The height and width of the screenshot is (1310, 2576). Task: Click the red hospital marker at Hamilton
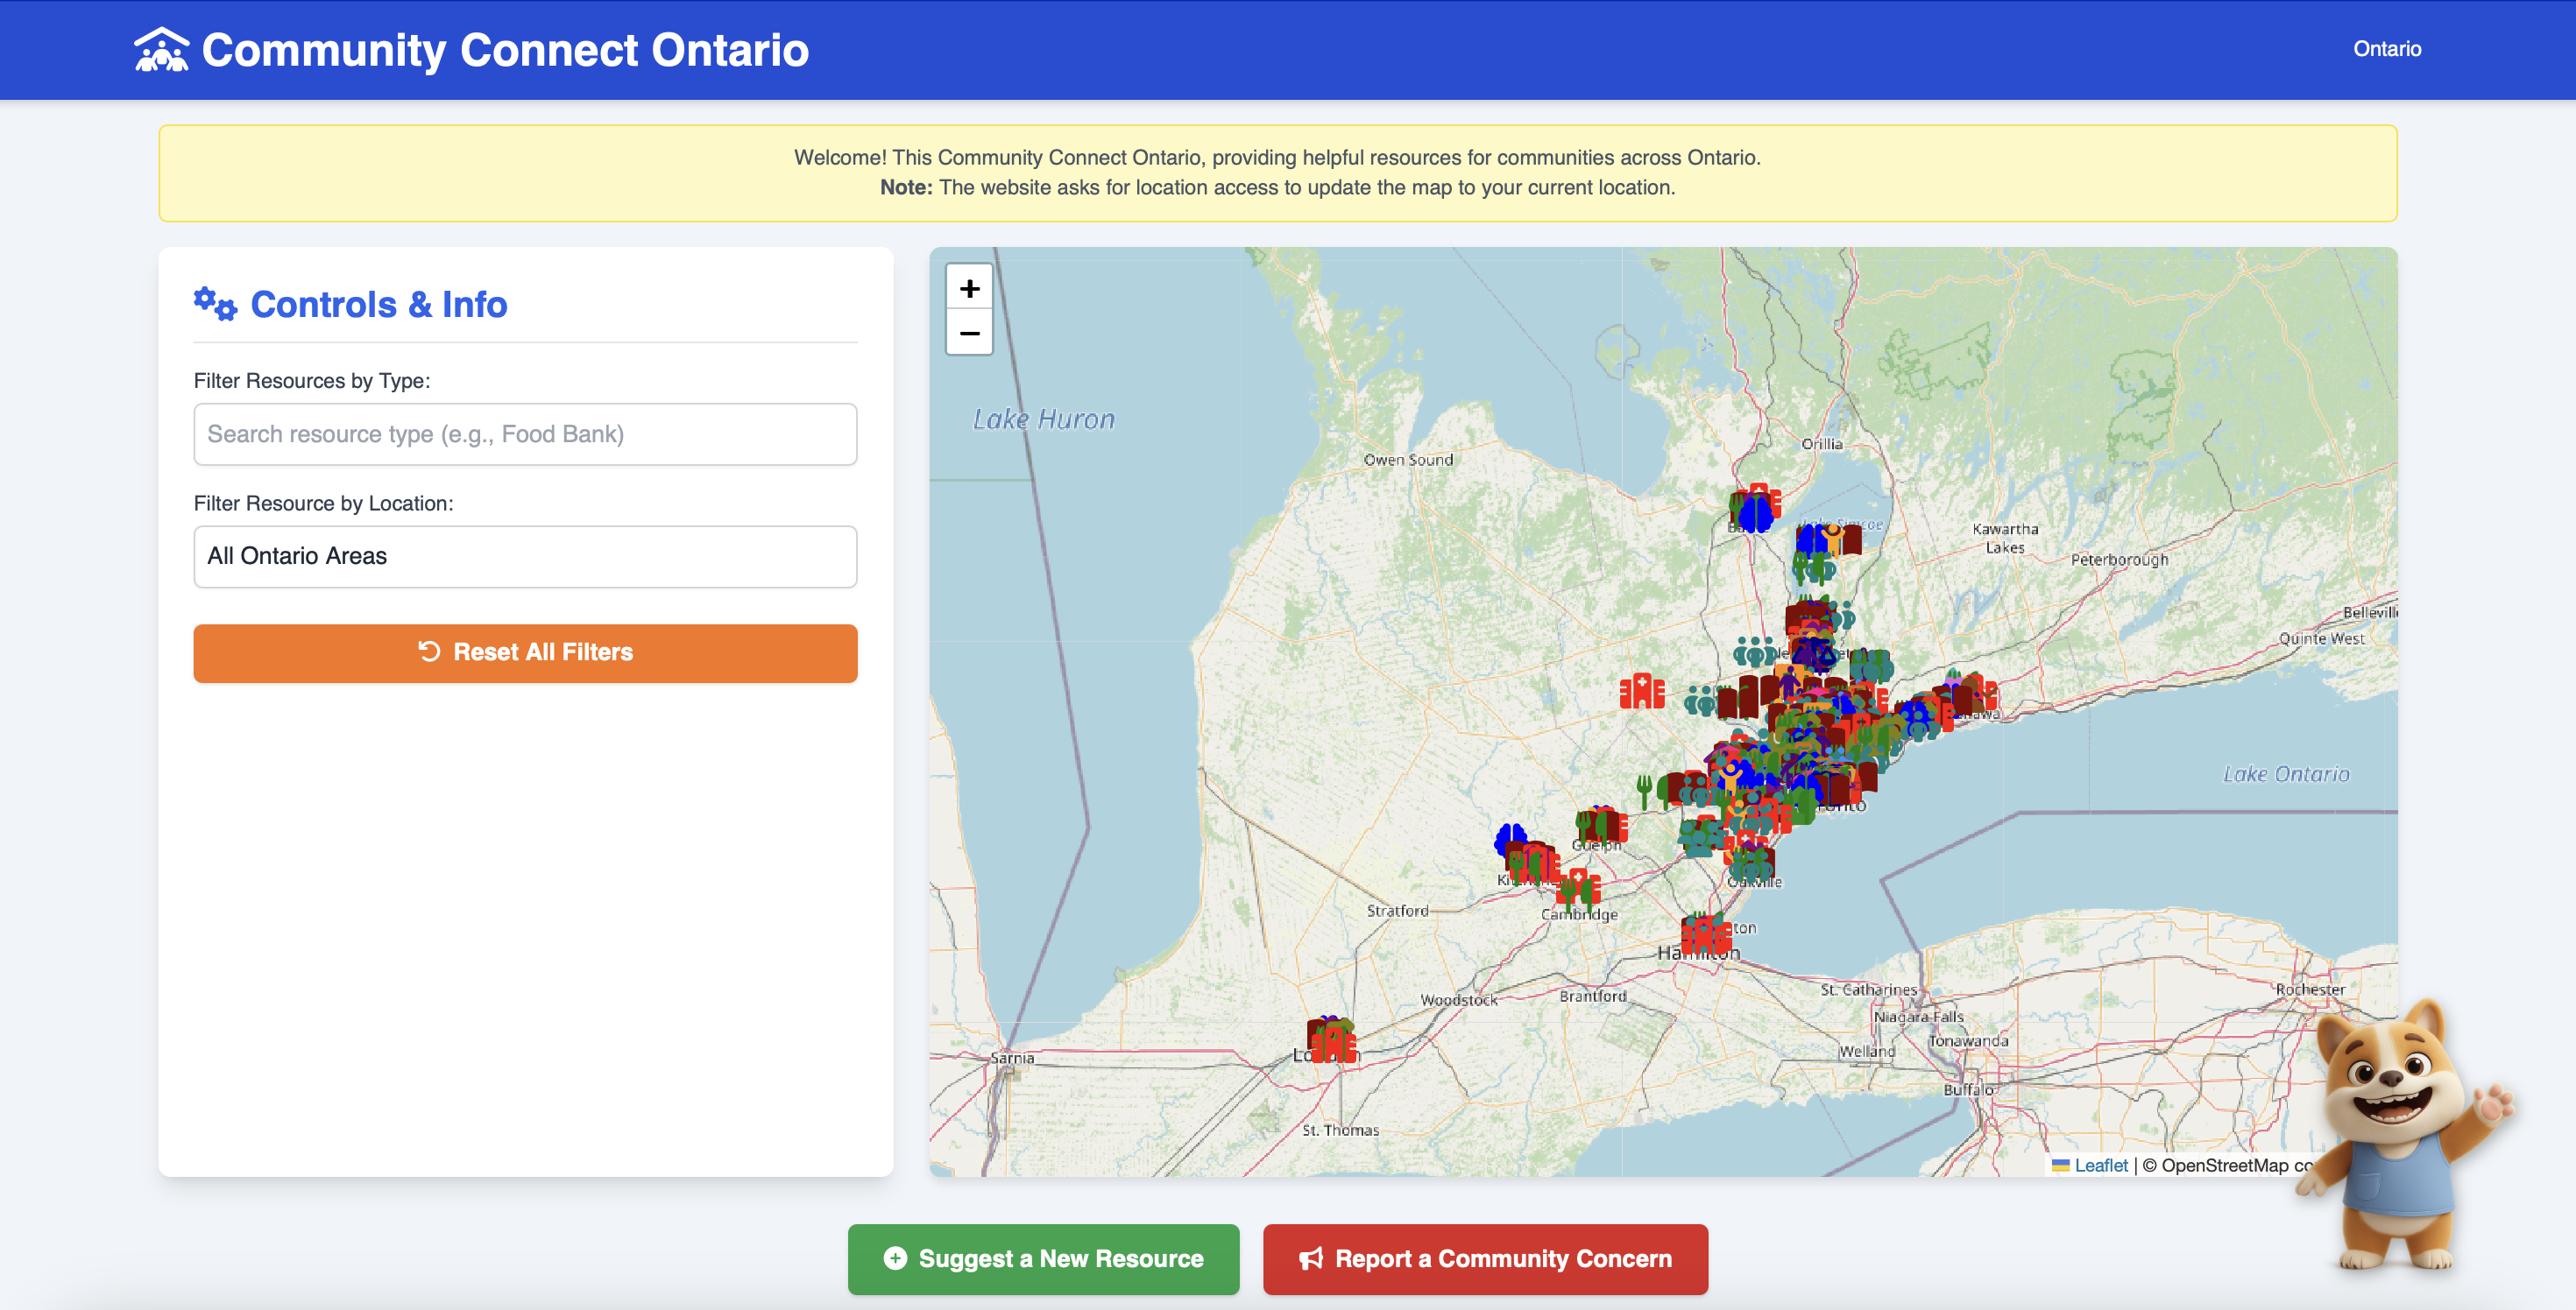click(1705, 934)
